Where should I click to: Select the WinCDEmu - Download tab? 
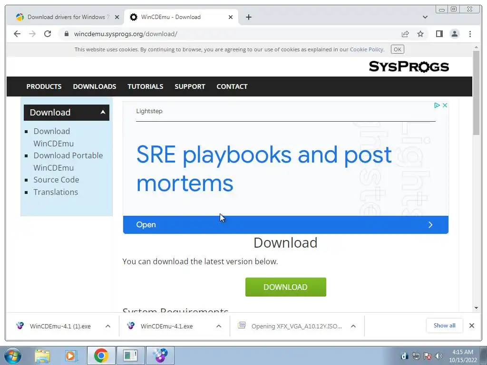(x=181, y=17)
